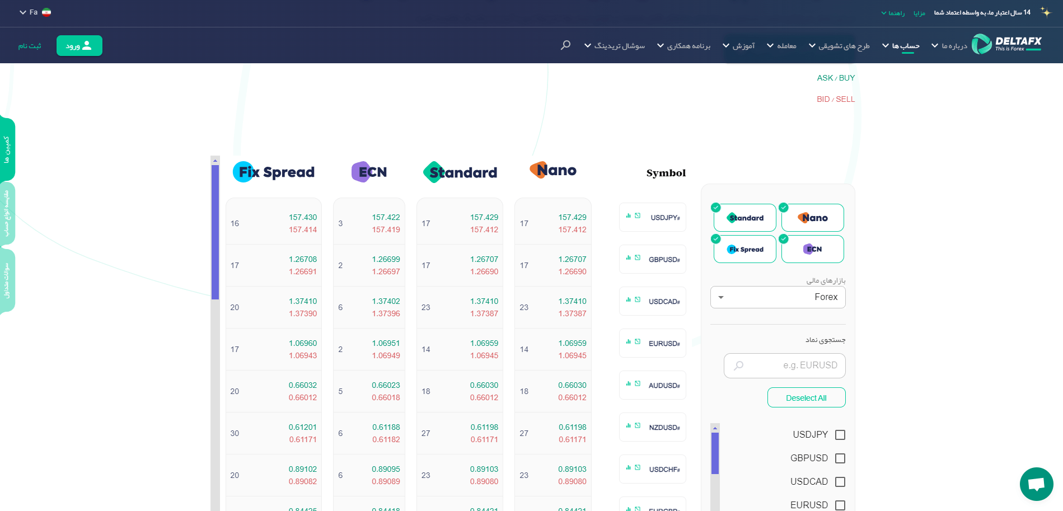Screen dimensions: 1063x511
Task: Click the USDJPY# symbol label
Action: (665, 218)
